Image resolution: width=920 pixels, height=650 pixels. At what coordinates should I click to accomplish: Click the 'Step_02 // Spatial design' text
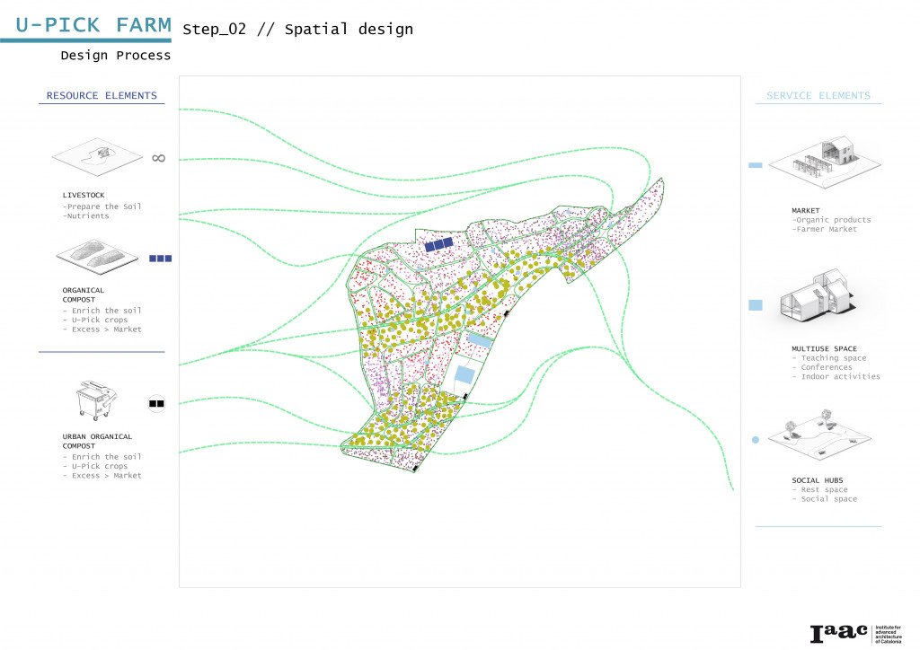pos(297,30)
